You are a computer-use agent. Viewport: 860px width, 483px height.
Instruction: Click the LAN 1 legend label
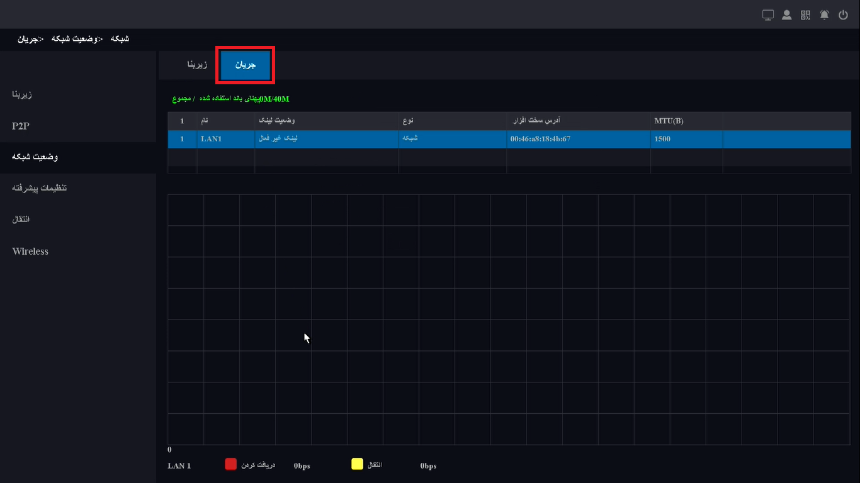(x=179, y=466)
